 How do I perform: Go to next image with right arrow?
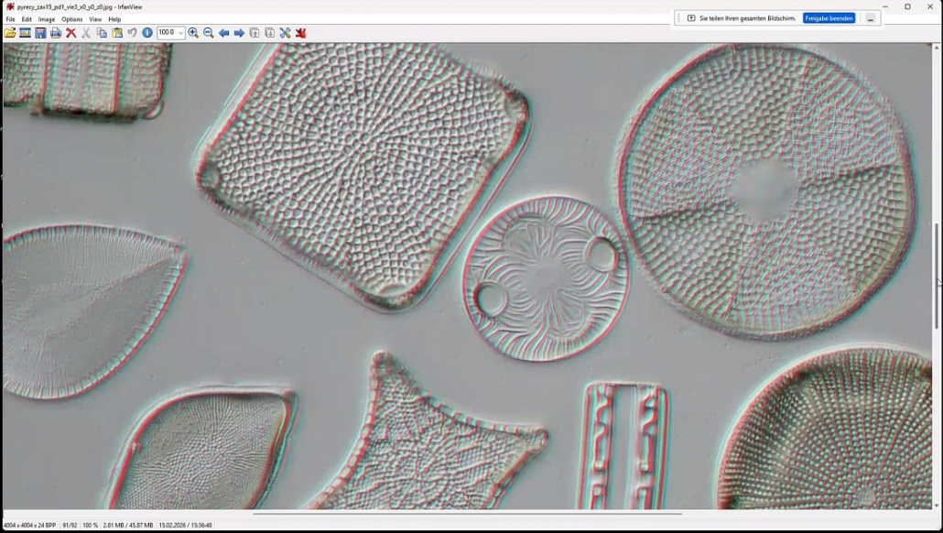tap(239, 33)
